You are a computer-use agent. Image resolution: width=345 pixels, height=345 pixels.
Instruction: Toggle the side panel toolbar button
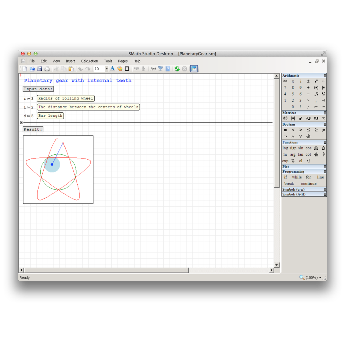[x=194, y=69]
